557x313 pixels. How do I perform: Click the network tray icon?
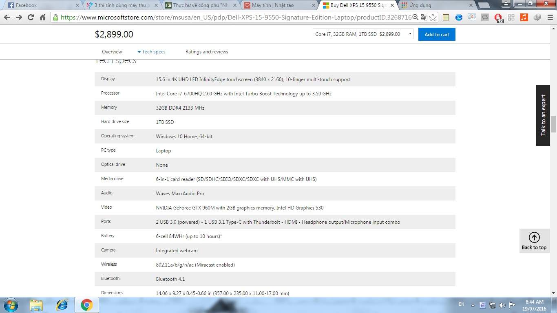coord(493,305)
